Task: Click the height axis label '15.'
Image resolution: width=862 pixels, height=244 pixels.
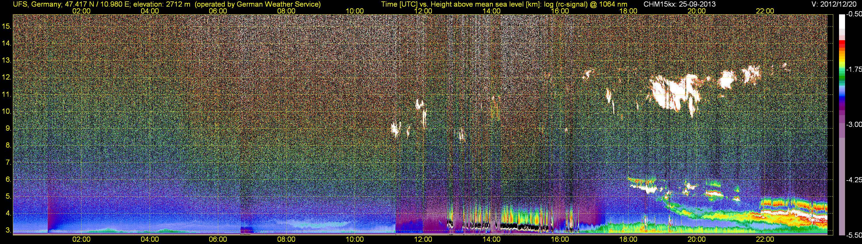Action: tap(7, 26)
